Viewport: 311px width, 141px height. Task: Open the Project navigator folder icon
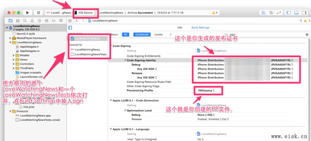(11, 21)
